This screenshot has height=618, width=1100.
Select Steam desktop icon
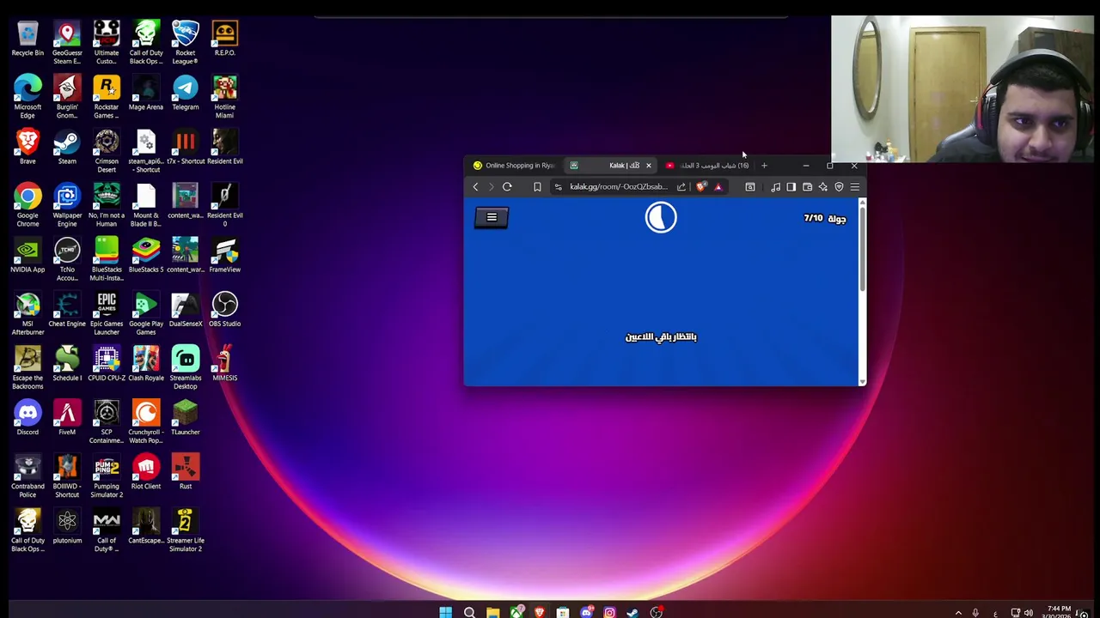coord(67,148)
